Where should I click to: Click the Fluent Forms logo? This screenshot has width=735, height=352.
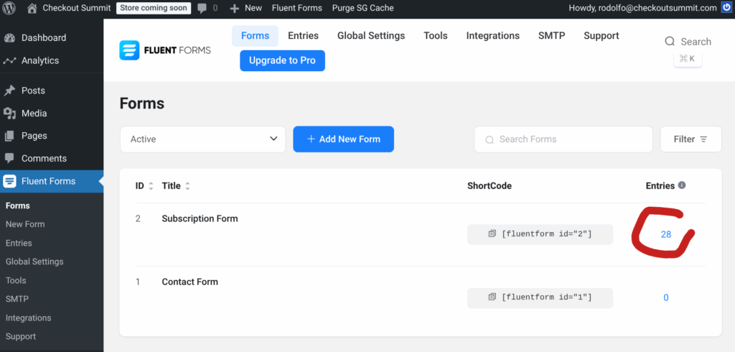click(164, 50)
